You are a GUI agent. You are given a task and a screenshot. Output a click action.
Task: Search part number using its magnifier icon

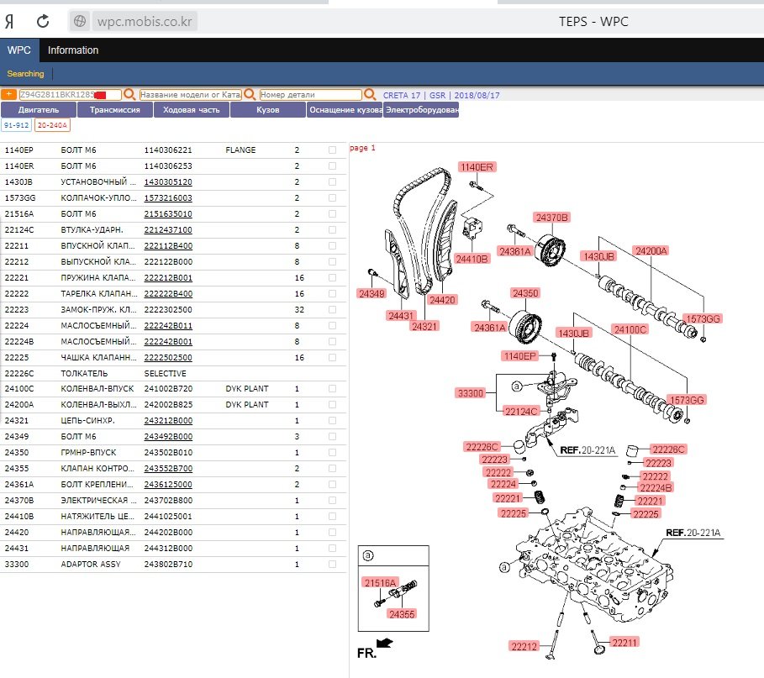370,94
